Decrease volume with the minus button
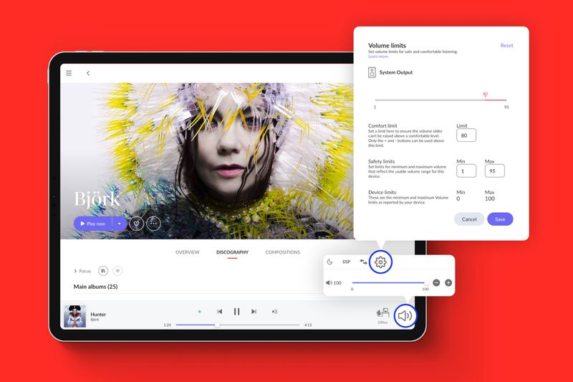This screenshot has width=573, height=382. click(x=436, y=282)
